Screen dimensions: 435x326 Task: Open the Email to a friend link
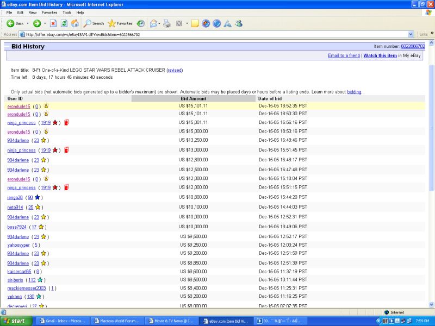click(x=344, y=55)
